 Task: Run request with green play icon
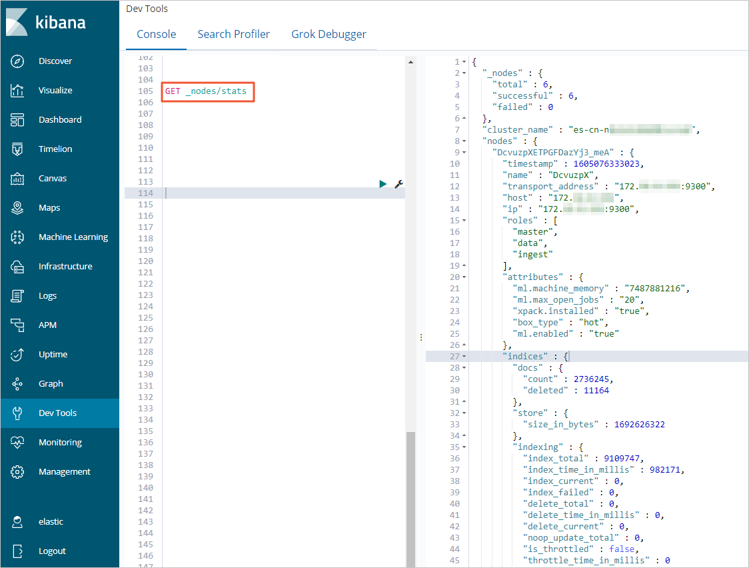coord(382,184)
